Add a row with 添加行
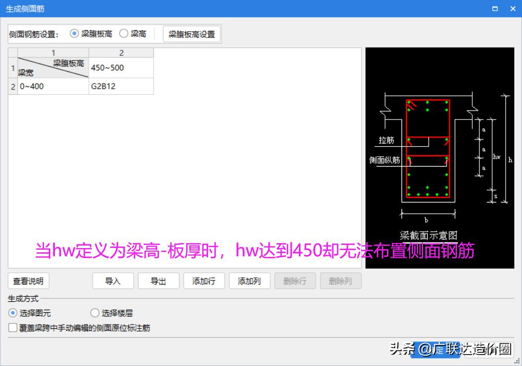Viewport: 522px width, 366px height. 204,281
